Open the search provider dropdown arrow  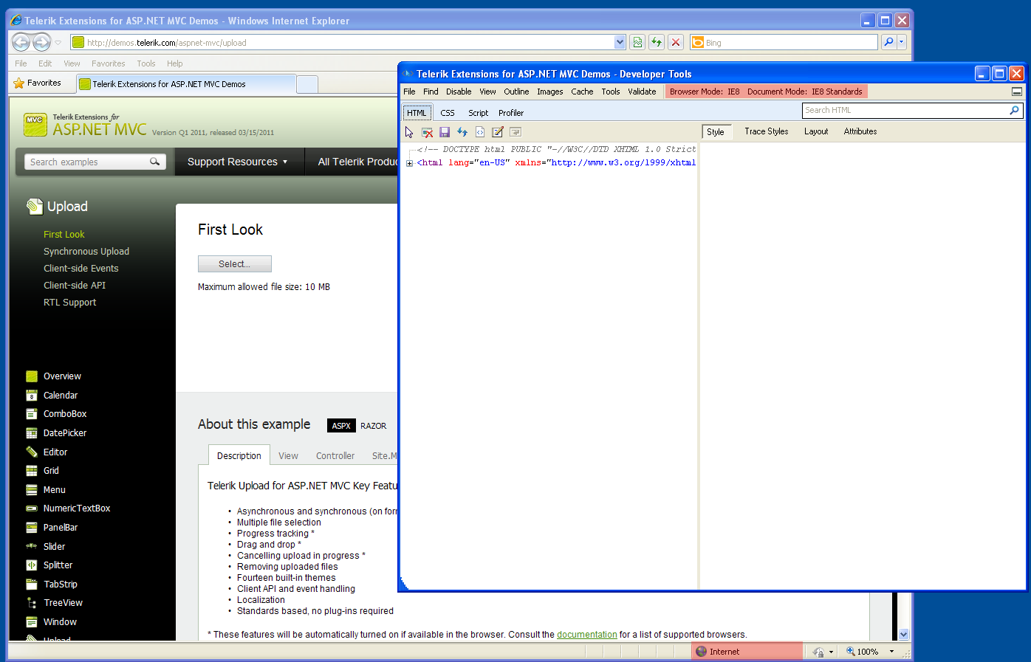tap(902, 42)
